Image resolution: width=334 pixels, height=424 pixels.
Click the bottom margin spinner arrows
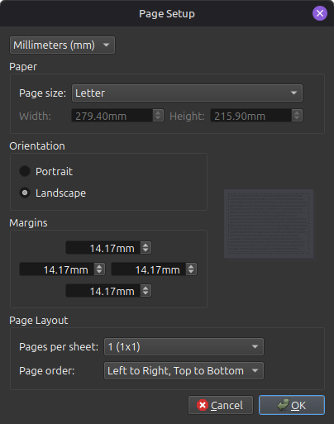[x=146, y=291]
